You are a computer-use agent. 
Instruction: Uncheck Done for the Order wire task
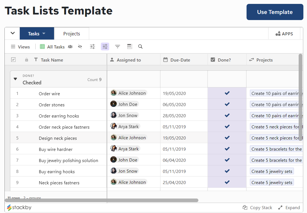226,93
